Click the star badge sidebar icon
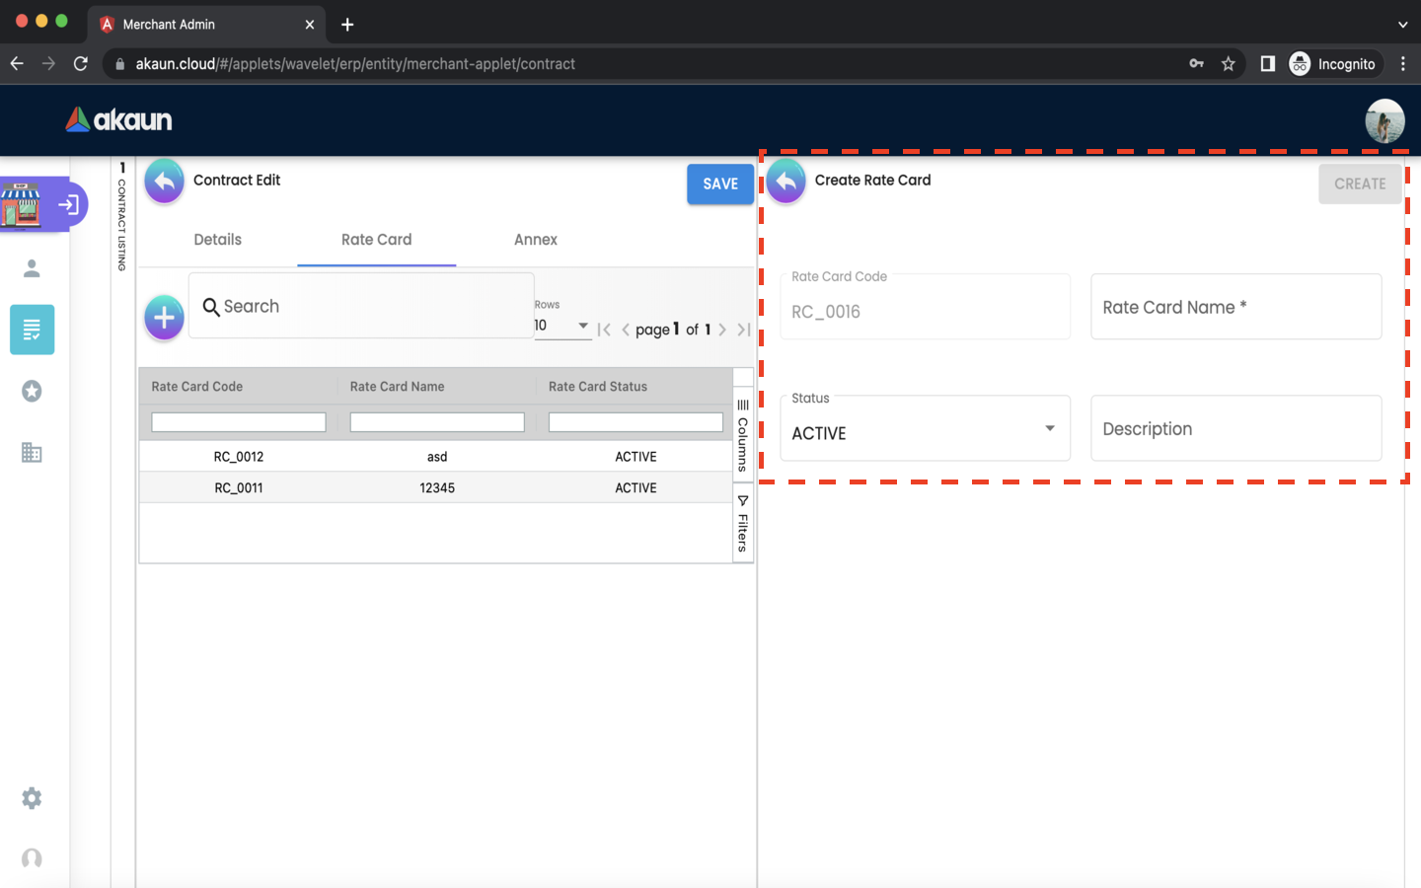 tap(32, 392)
